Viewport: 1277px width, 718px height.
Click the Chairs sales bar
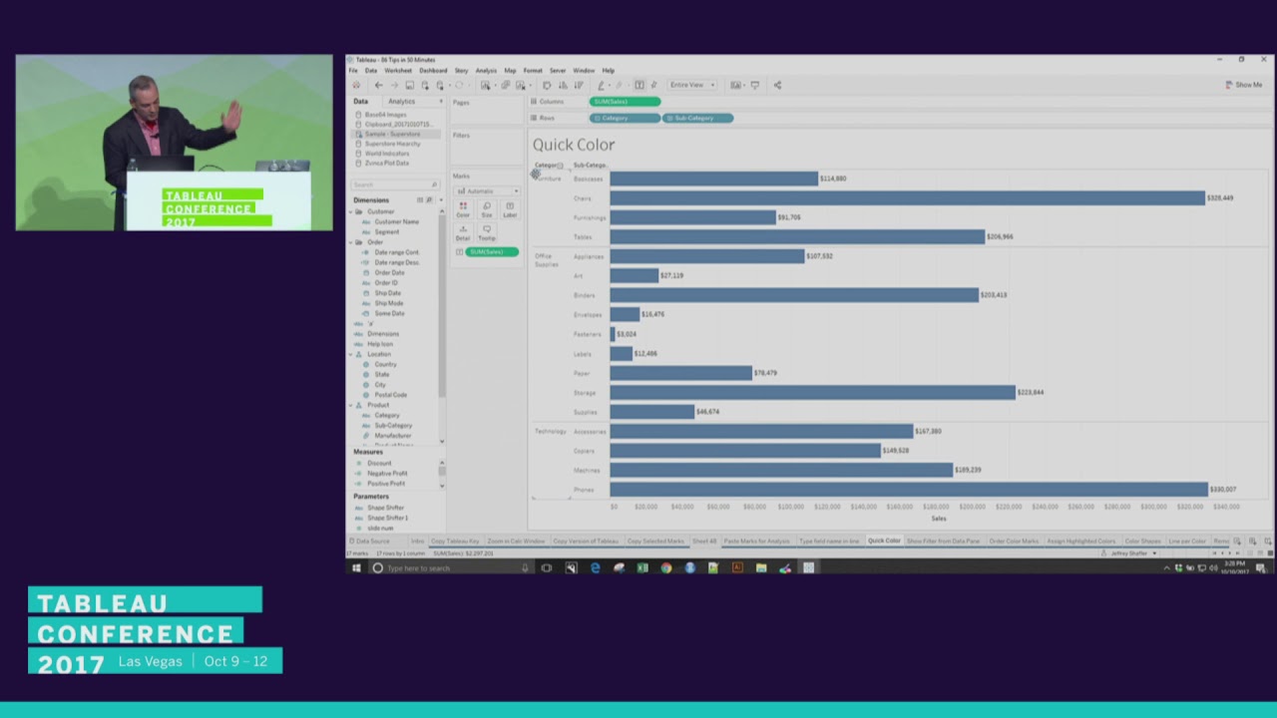tap(907, 197)
